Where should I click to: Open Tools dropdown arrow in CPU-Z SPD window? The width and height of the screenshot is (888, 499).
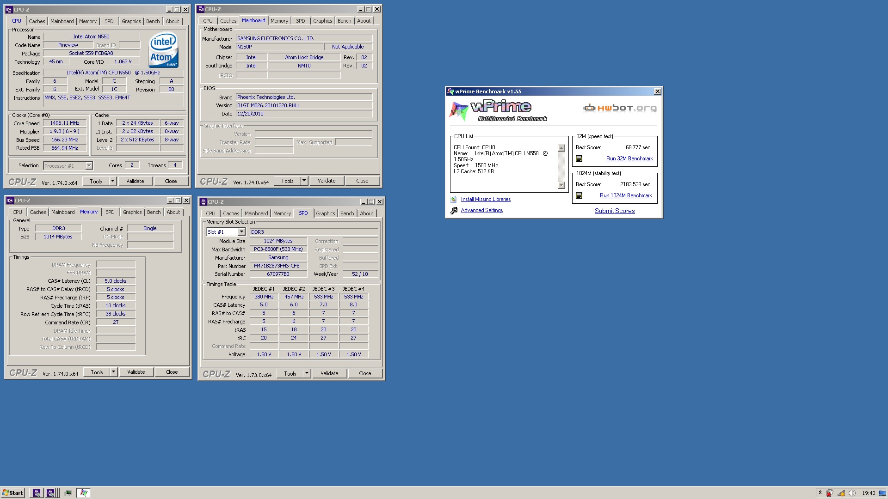(x=307, y=373)
